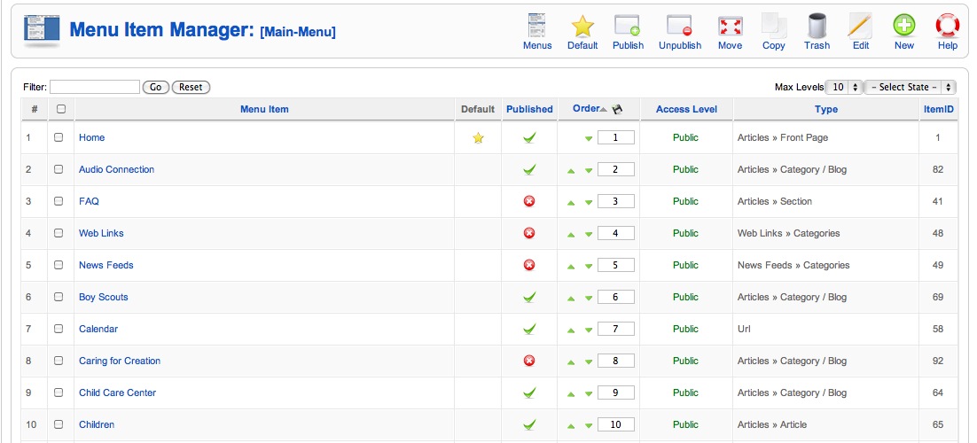The image size is (977, 443).
Task: Select the Calendar row checkbox
Action: pos(59,329)
